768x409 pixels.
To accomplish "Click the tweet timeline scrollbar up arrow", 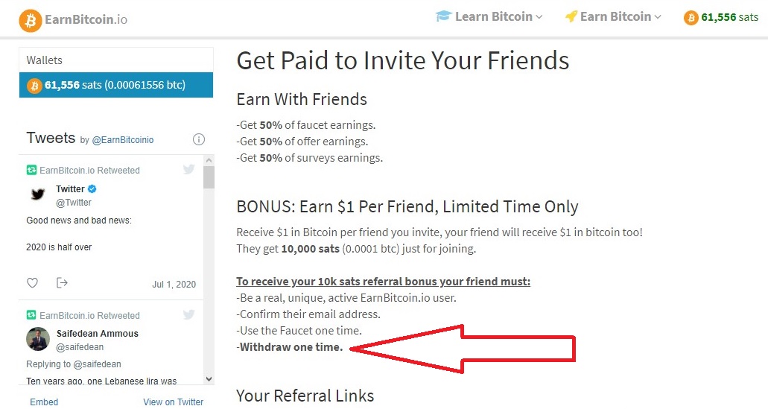I will pos(209,161).
